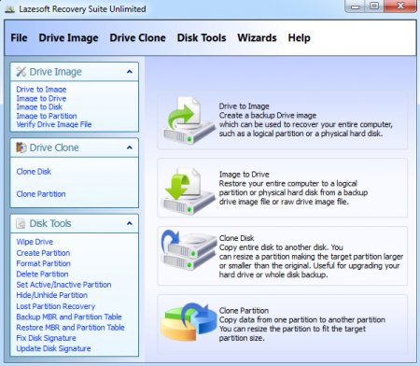Open the Drive Clone menu
Screen dimensions: 420x366
(x=137, y=37)
